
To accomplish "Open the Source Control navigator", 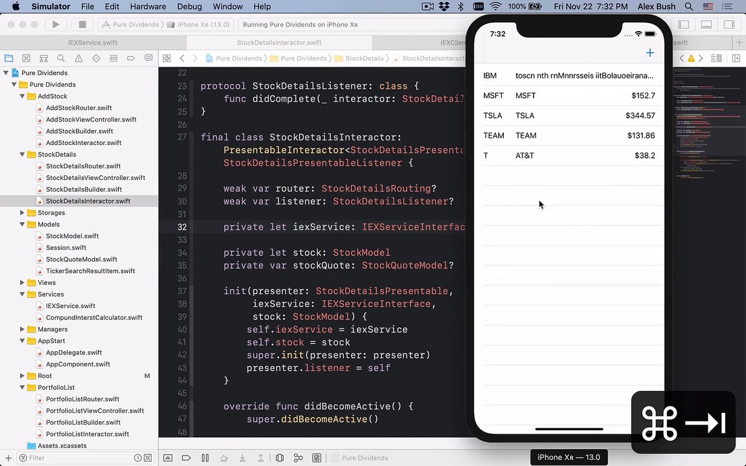I will click(26, 58).
